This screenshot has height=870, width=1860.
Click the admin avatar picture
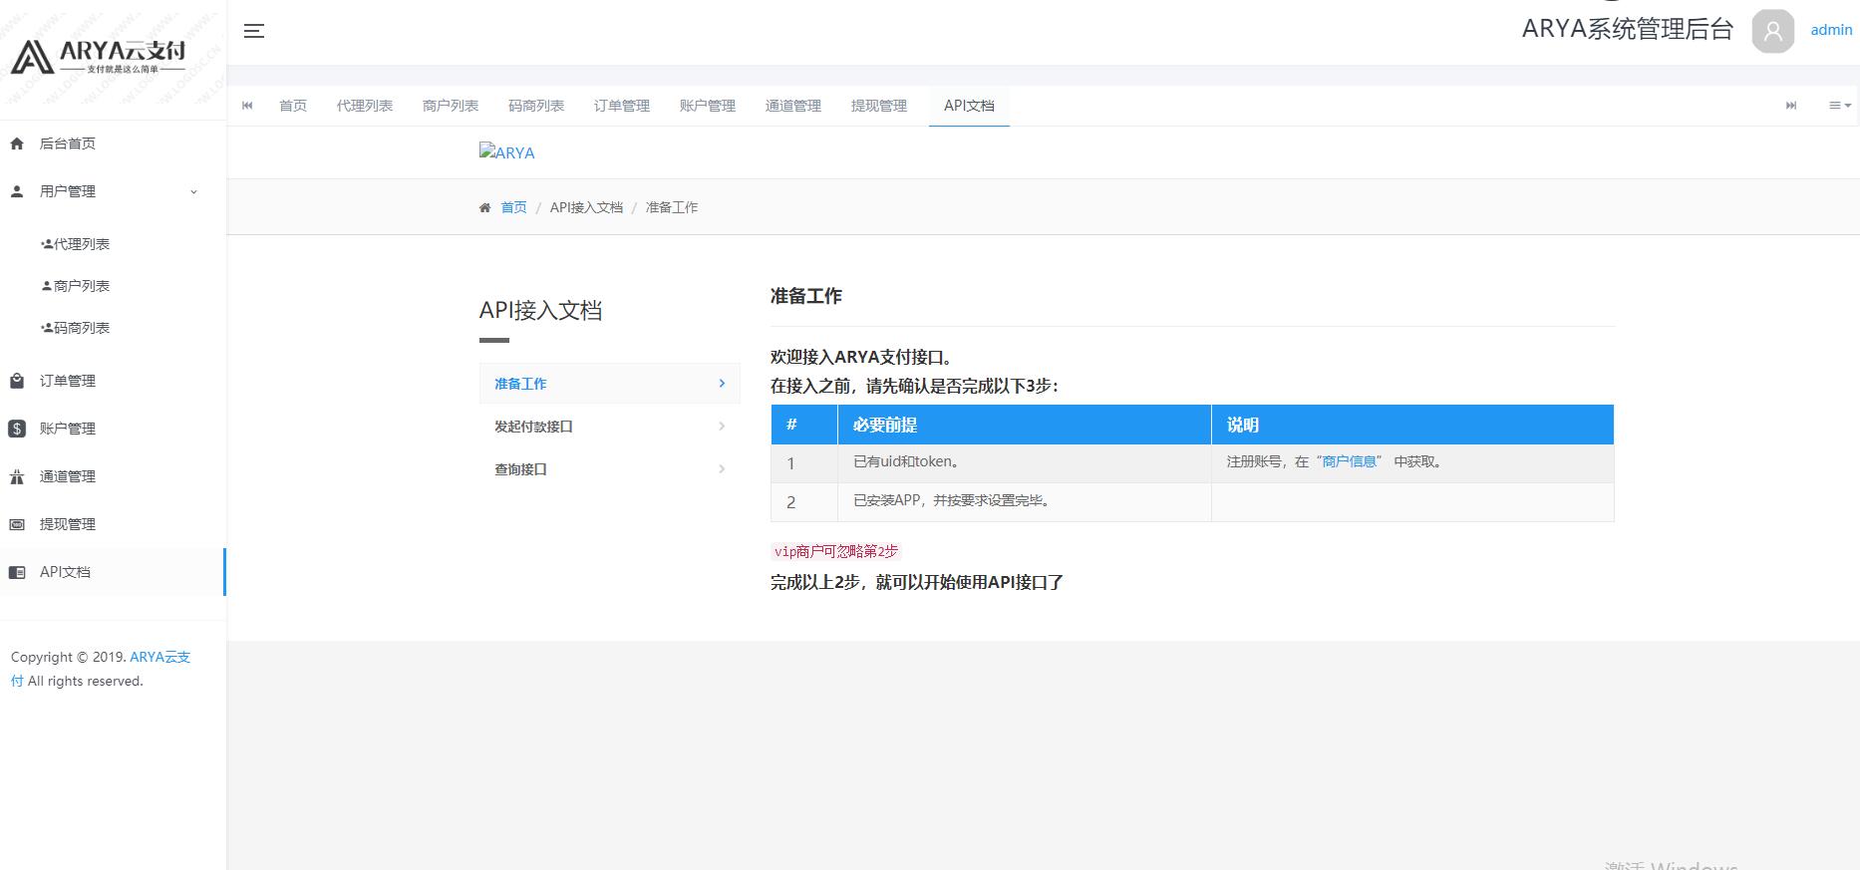[x=1772, y=31]
